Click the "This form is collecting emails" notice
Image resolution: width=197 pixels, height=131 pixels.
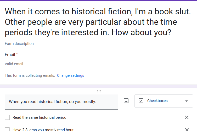coord(30,75)
